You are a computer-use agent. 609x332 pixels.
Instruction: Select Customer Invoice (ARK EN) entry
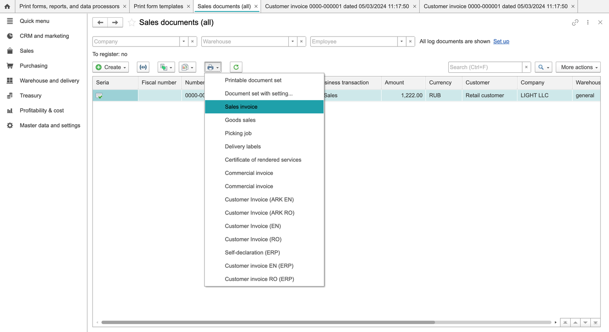pyautogui.click(x=264, y=199)
